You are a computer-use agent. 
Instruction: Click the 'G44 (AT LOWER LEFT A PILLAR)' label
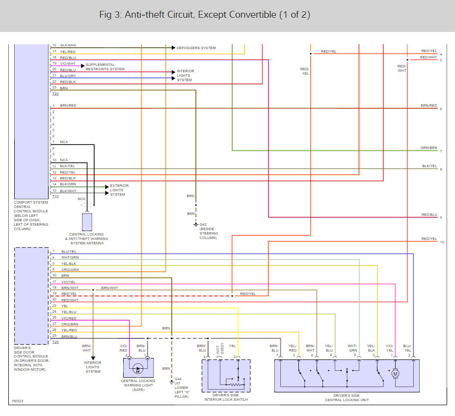[182, 388]
